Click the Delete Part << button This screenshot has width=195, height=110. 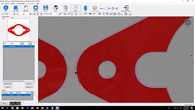pos(30,87)
